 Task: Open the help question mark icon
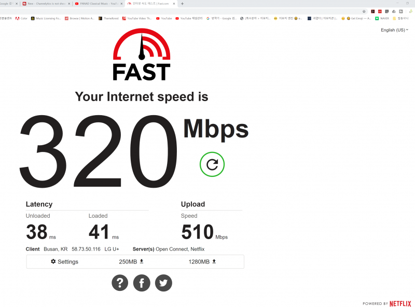pos(120,283)
